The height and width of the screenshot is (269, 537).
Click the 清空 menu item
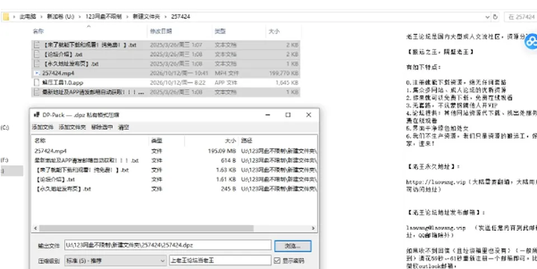pyautogui.click(x=124, y=128)
